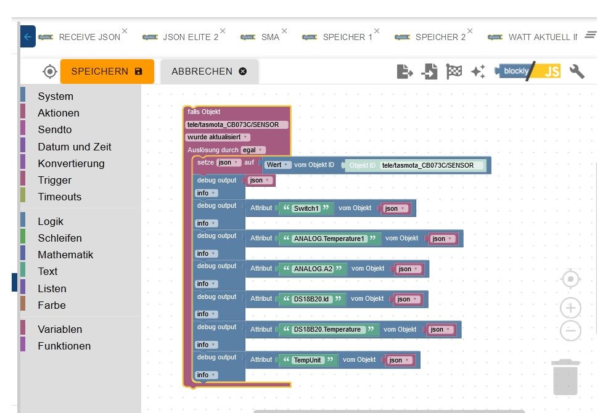
Task: Close the SPEICHER 2 tab
Action: [470, 31]
